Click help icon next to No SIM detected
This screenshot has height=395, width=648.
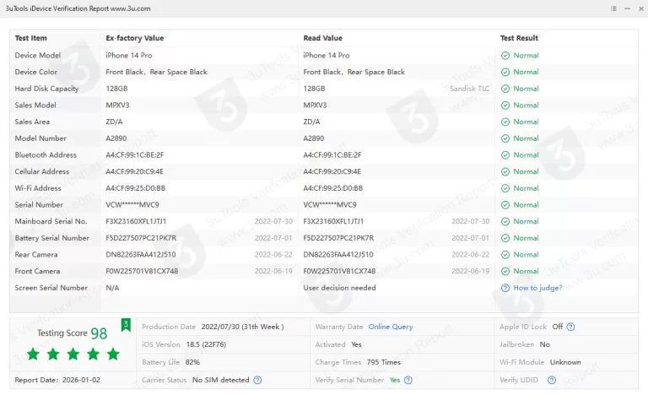pos(257,380)
